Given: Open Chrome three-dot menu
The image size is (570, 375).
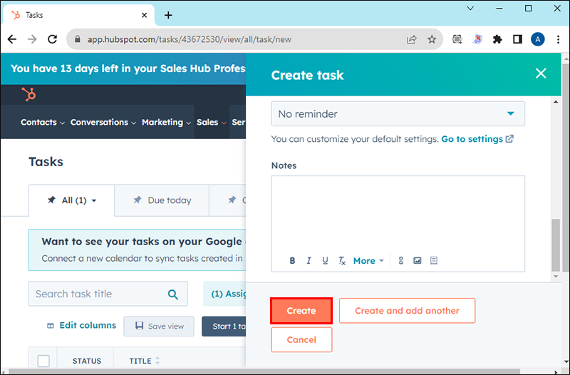Looking at the screenshot, I should pyautogui.click(x=559, y=39).
